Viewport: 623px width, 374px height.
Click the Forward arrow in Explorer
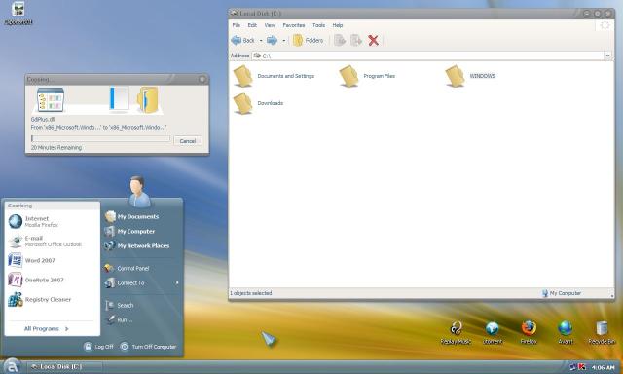click(273, 40)
